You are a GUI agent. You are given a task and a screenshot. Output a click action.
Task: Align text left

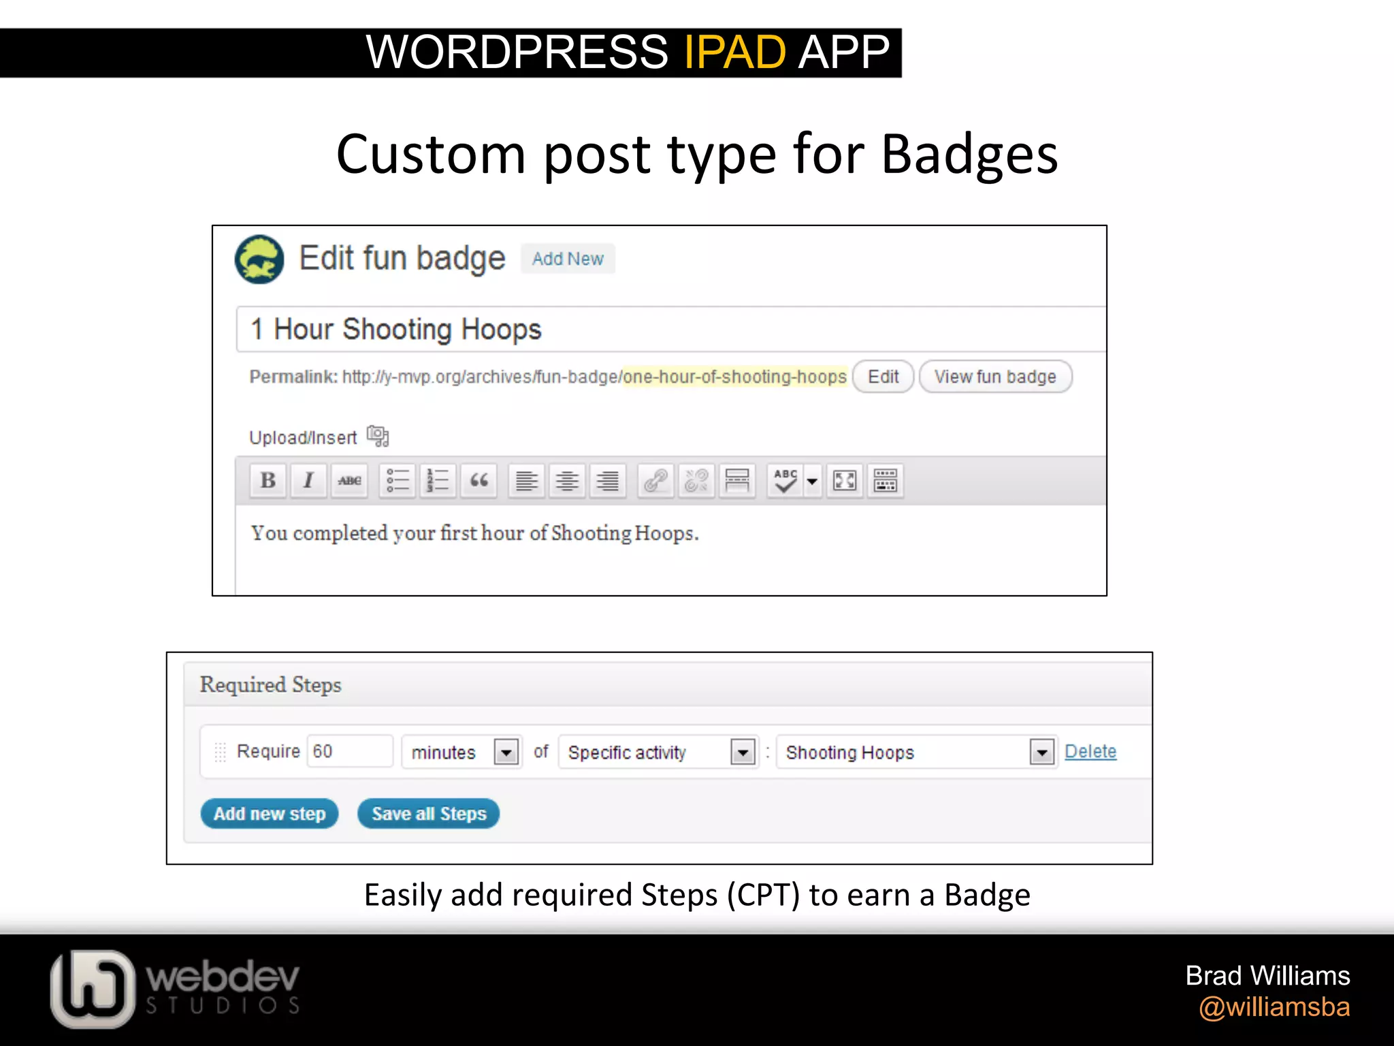(x=526, y=481)
